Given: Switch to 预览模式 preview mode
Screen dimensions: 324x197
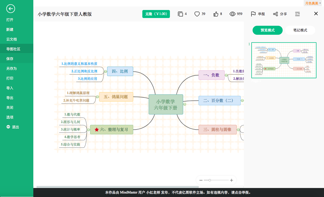Looking at the screenshot, I should [x=268, y=30].
